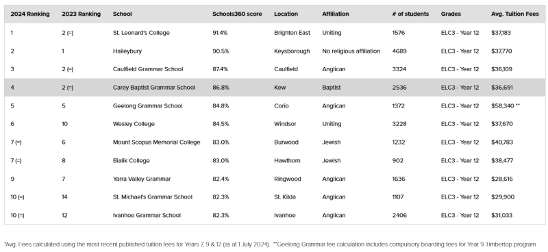Click the $58,340 Geelong tuition fee
Screen dimensions: 548x252
[502, 106]
